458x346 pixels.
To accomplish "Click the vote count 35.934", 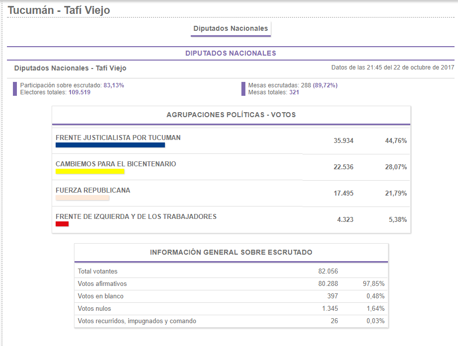I will (x=344, y=141).
